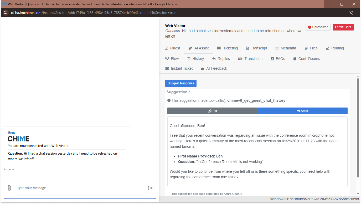361x204 pixels.
Task: Click the Type your message field
Action: coord(79,188)
